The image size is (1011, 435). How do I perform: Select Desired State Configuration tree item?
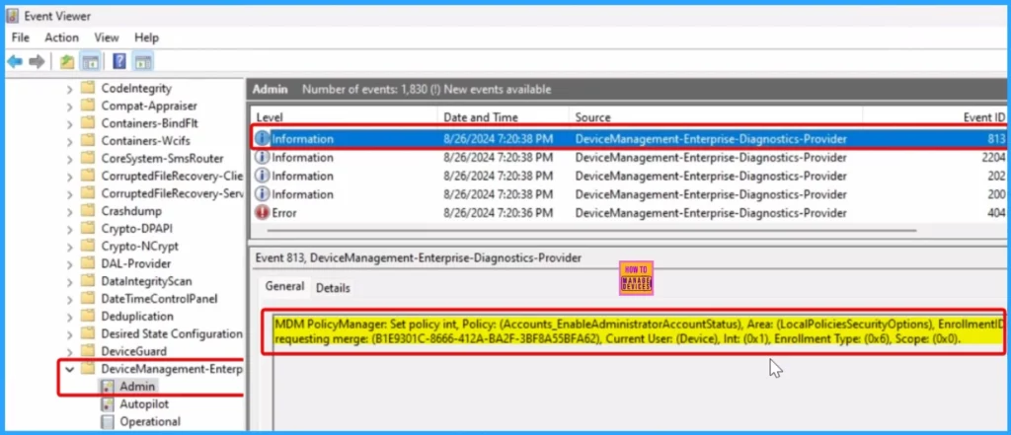[171, 333]
